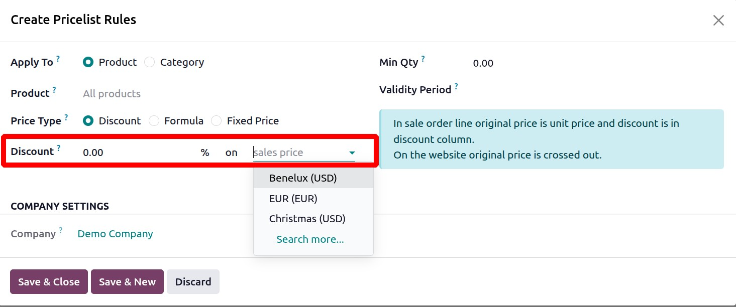
Task: Close the Create Pricelist Rules dialog
Action: click(x=718, y=20)
